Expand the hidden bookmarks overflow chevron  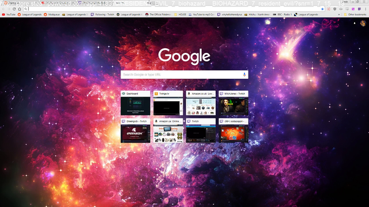coord(339,14)
